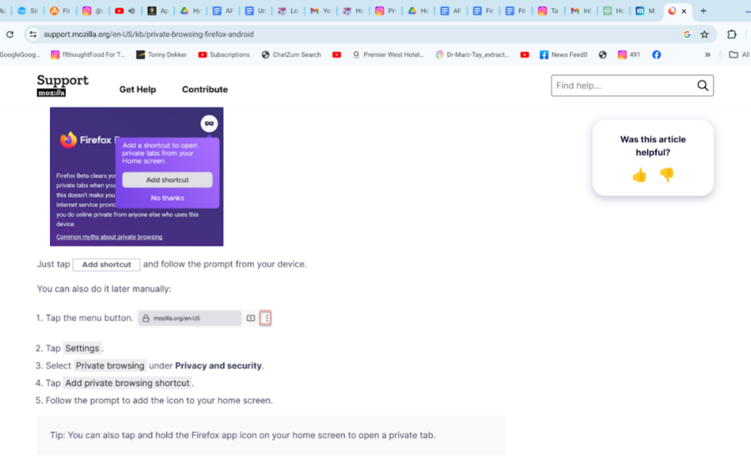
Task: Bookmark this page with the star icon
Action: pyautogui.click(x=704, y=34)
